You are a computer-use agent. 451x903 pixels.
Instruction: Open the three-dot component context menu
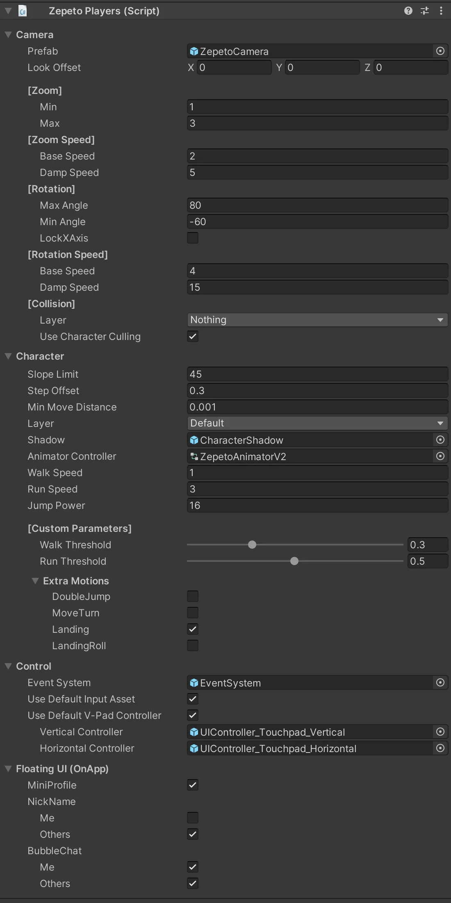tap(441, 11)
